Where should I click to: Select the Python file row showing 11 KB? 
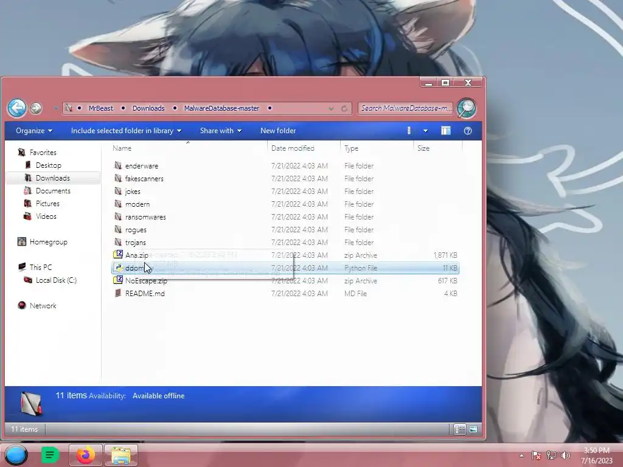(x=285, y=268)
